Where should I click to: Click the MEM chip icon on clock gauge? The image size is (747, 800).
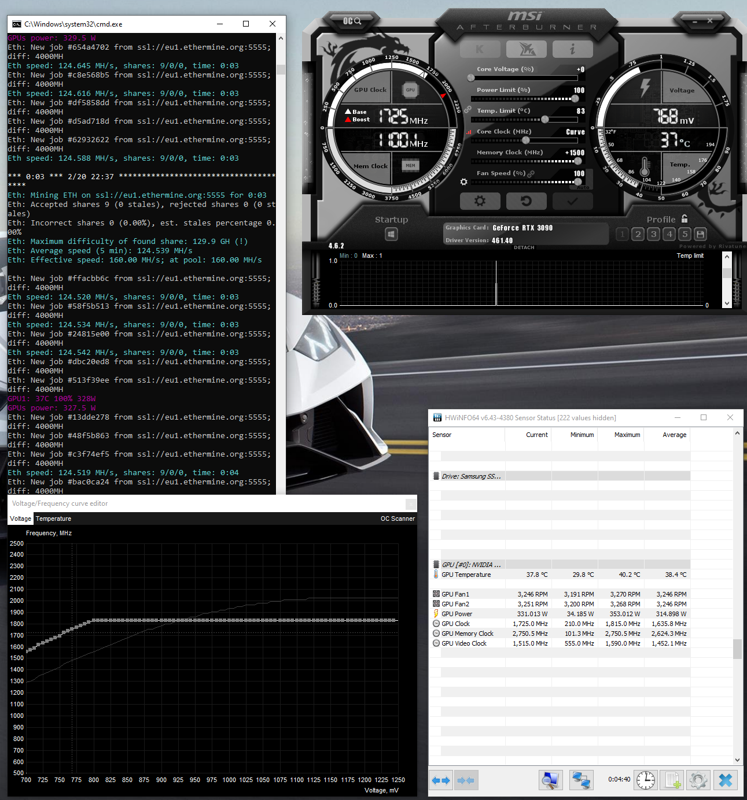(x=410, y=165)
